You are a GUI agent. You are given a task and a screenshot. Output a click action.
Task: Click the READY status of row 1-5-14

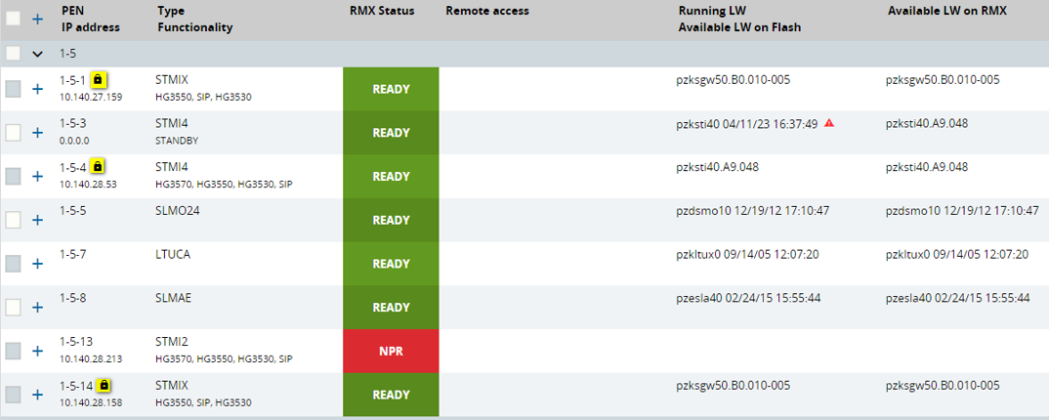391,395
